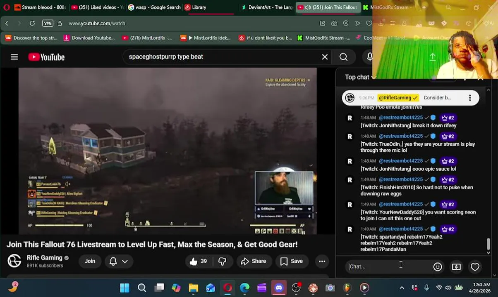Open Opera snapshot camera icon
Viewport: 498px width, 297px height.
coord(334,24)
